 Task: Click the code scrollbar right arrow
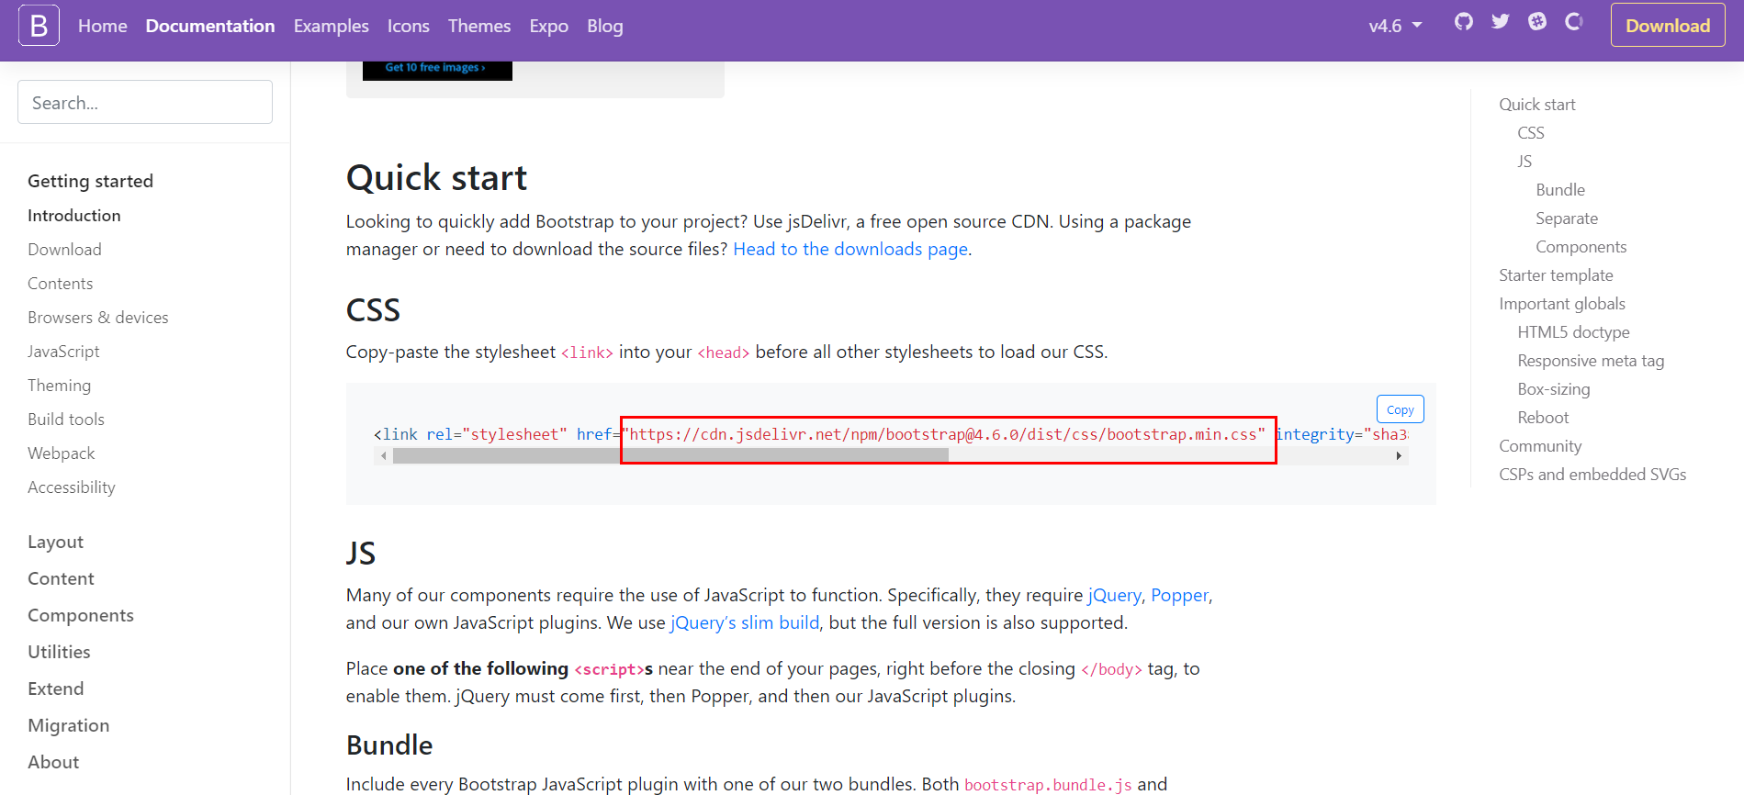[x=1399, y=455]
